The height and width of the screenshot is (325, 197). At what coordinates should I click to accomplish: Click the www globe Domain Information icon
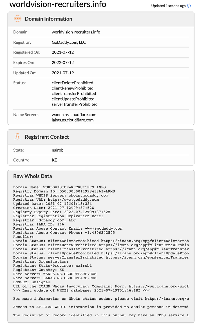click(17, 19)
